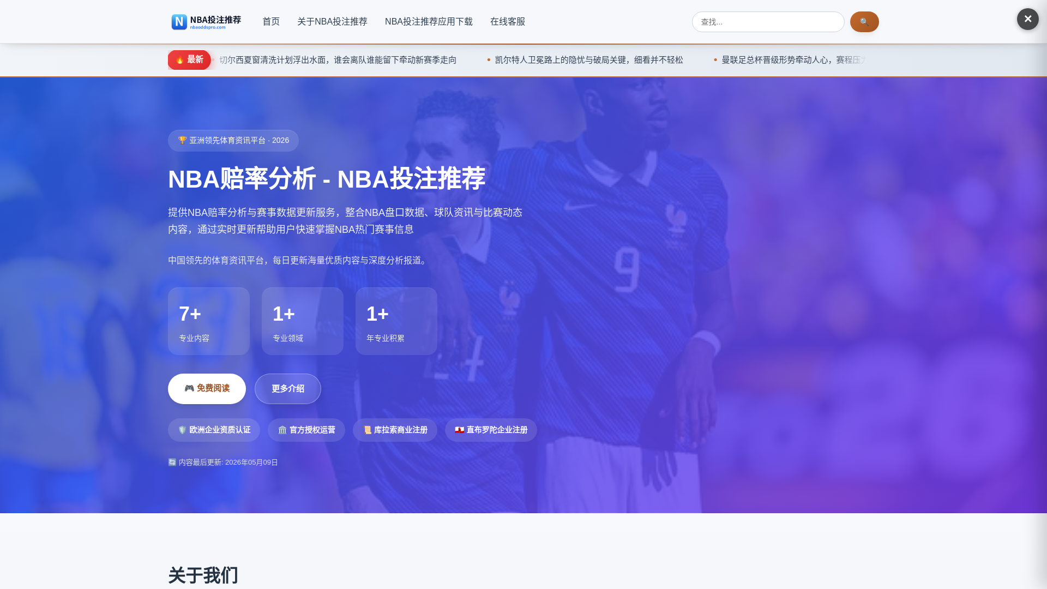The image size is (1047, 589).
Task: Click the red 最新 badge
Action: click(189, 60)
